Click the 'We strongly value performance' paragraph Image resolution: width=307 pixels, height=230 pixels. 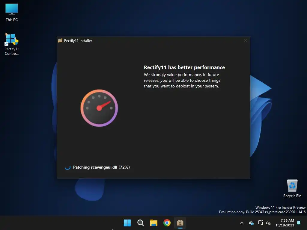[x=182, y=80]
